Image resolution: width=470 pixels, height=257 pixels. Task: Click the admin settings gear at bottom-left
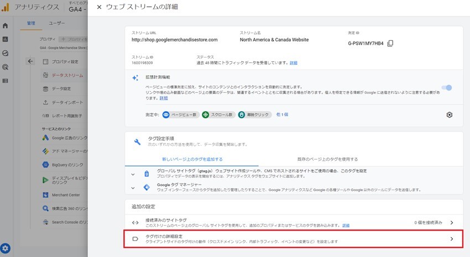coord(6,248)
